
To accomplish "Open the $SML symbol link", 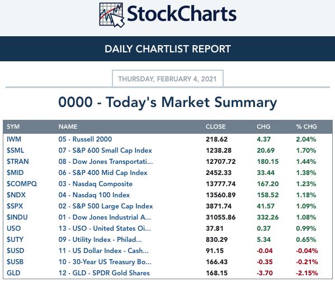I will 16,150.
